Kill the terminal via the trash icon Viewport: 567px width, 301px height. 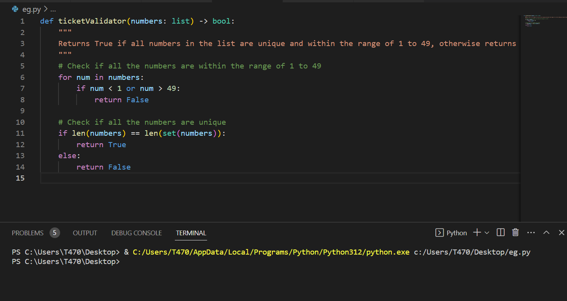pos(515,232)
